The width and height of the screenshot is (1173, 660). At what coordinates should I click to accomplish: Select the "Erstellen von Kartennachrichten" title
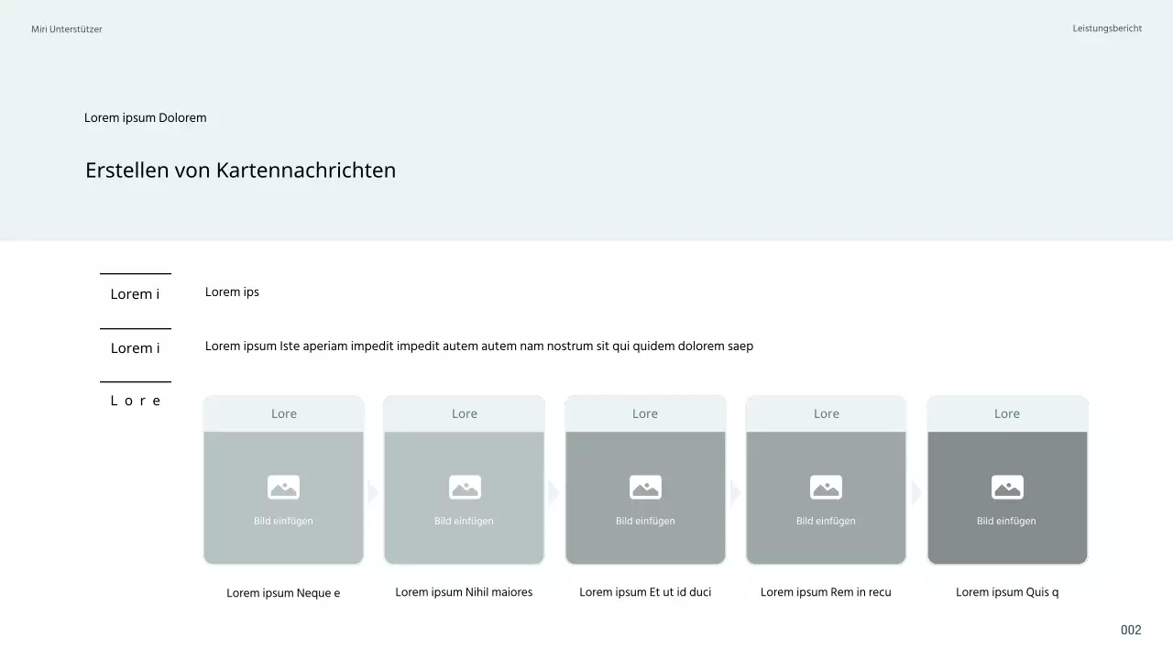(240, 170)
